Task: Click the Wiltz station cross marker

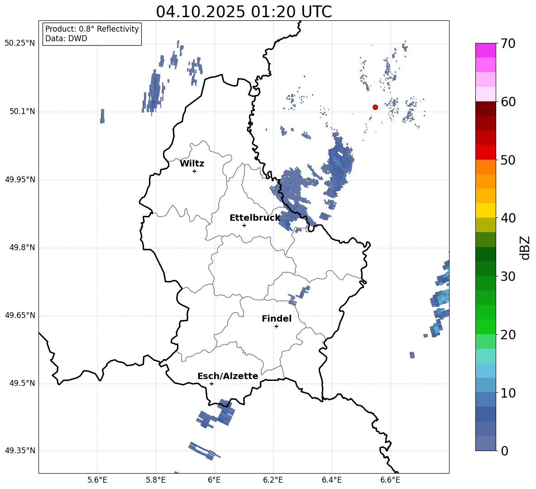Action: pos(195,171)
